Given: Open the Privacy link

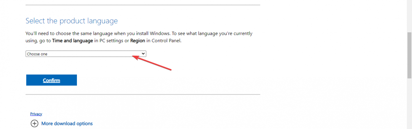Looking at the screenshot, I should (36, 114).
